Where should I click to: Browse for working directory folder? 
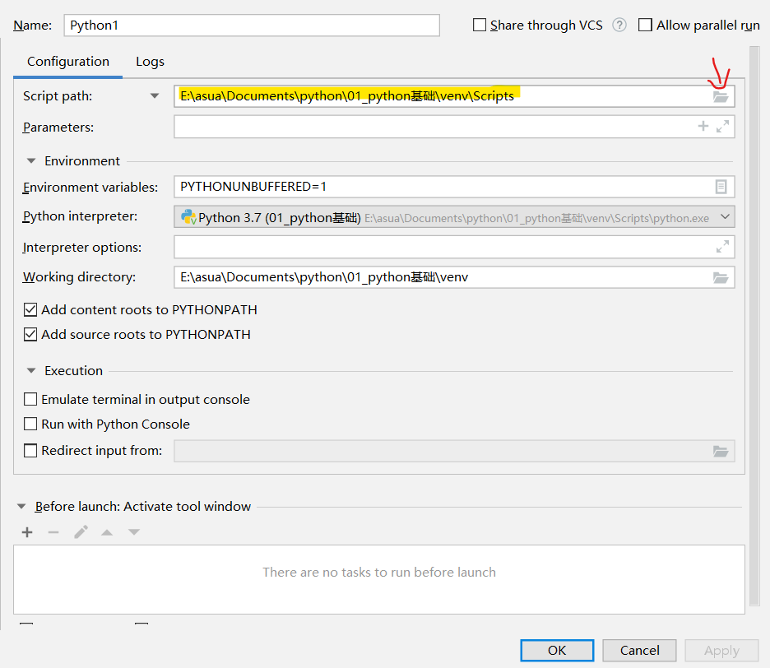(721, 277)
